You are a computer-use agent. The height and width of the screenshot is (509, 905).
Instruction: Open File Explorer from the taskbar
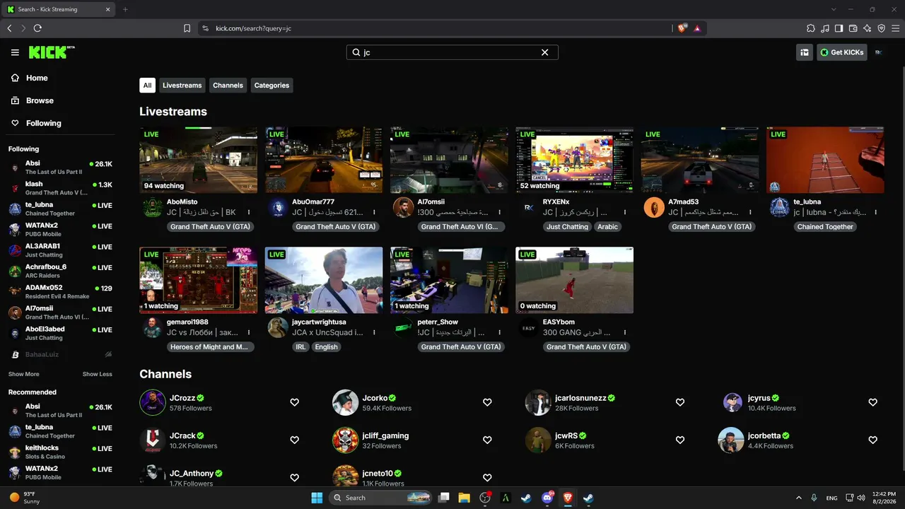pos(465,498)
